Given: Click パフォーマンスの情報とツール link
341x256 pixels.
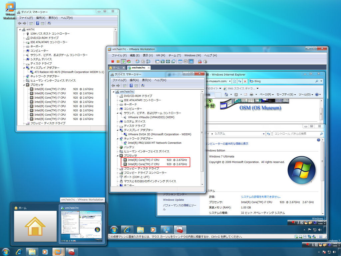Looking at the screenshot, I should [x=179, y=207].
